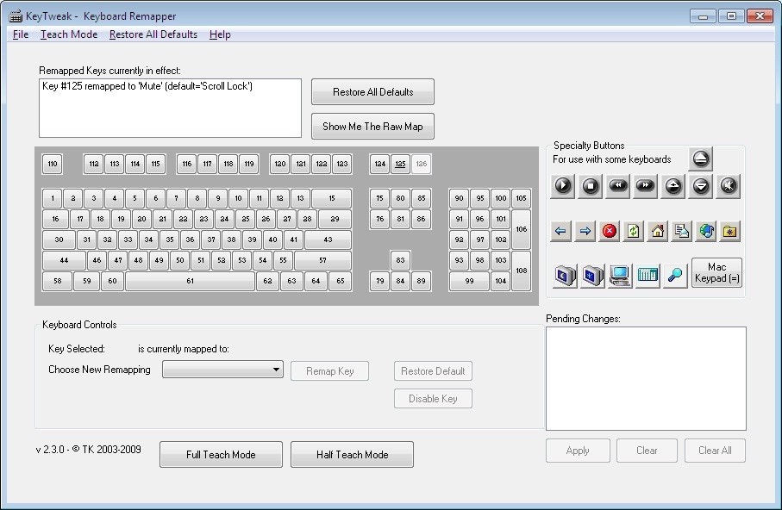This screenshot has width=782, height=510.
Task: Click the browser Back arrow button
Action: (561, 231)
